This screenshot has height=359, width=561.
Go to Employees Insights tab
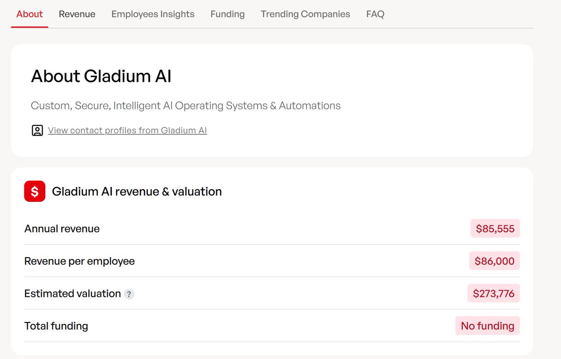point(153,14)
